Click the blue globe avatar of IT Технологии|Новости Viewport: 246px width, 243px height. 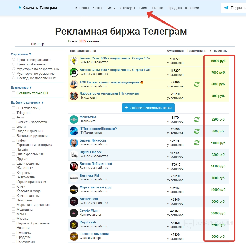click(74, 131)
